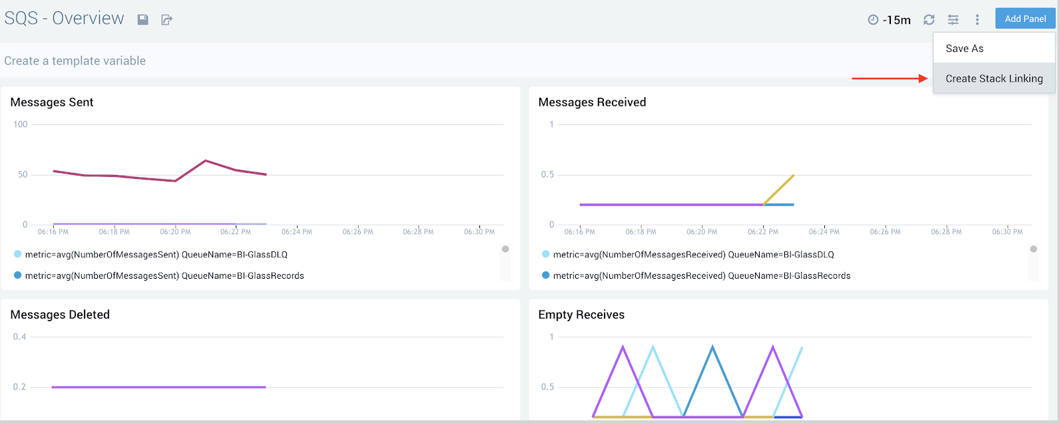Toggle BI-GlassRecords series in Messages Sent legend

pyautogui.click(x=164, y=276)
